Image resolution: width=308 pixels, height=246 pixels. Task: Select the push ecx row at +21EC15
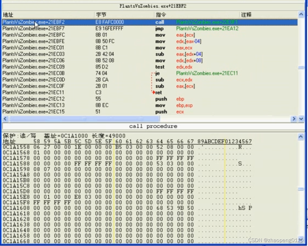pyautogui.click(x=150, y=112)
